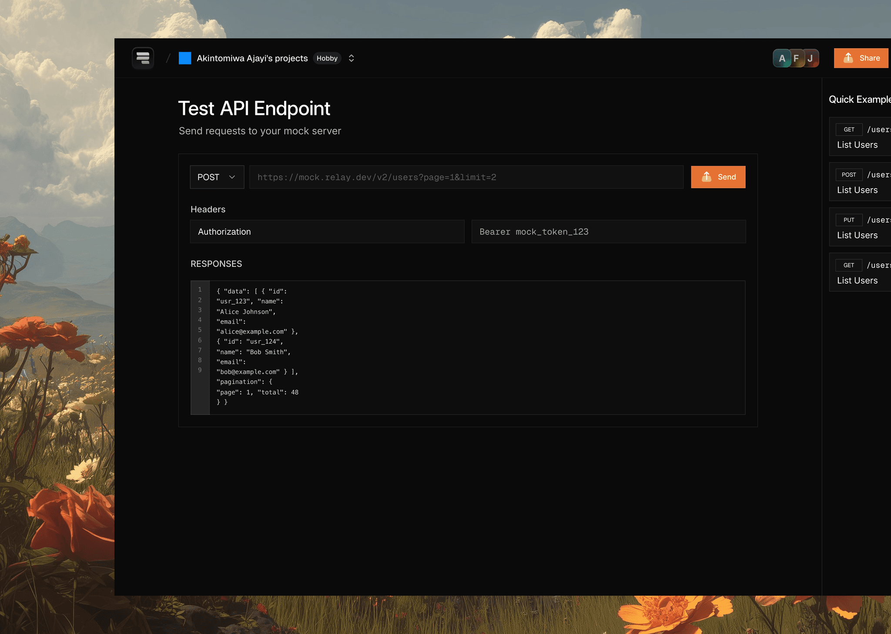Screen dimensions: 891x634
Task: Open the project switcher up-down chevron
Action: 352,58
